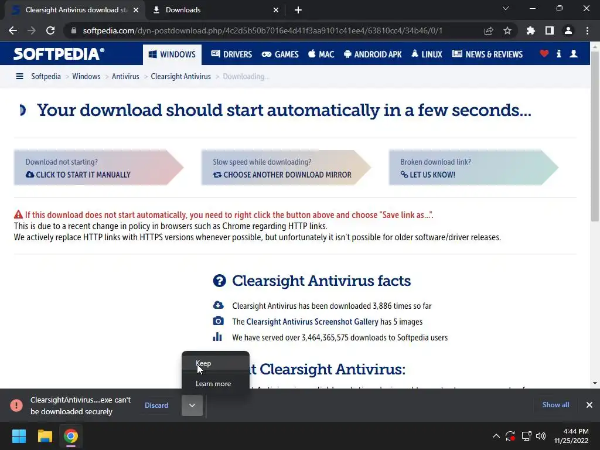Switch to the Downloads tab
The height and width of the screenshot is (450, 600).
[x=214, y=10]
